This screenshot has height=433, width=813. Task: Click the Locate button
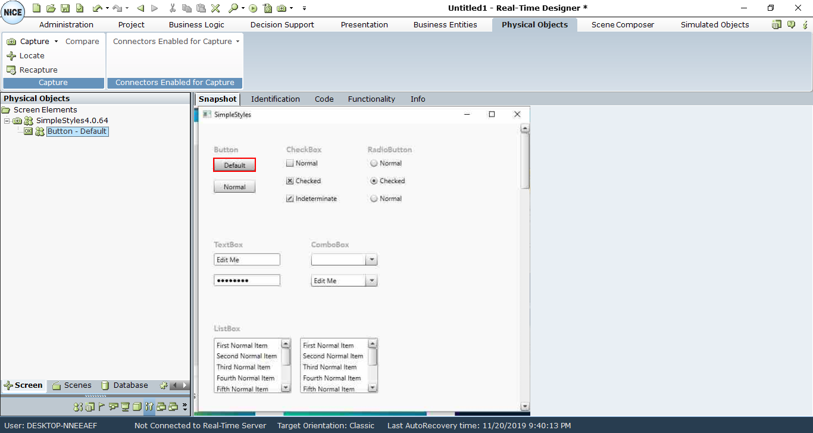click(x=26, y=56)
